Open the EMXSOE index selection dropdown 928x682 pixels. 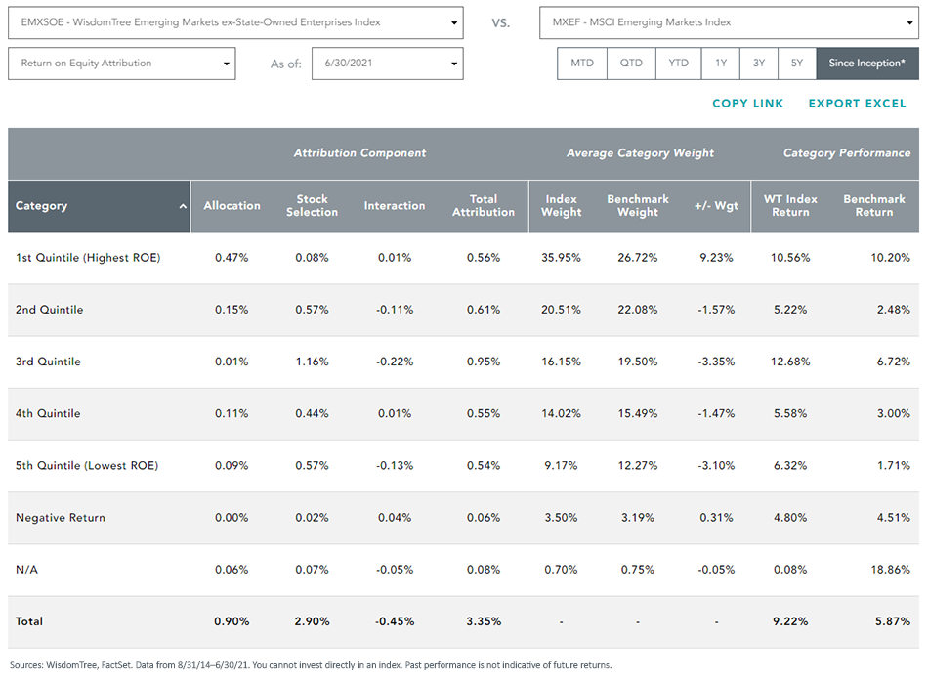click(235, 22)
